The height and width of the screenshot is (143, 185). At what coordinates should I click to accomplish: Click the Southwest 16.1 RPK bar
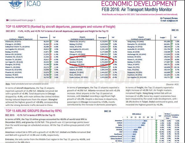(x=129, y=134)
